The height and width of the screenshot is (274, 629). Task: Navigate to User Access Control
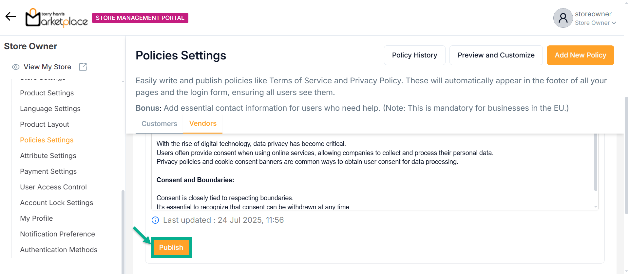(53, 187)
